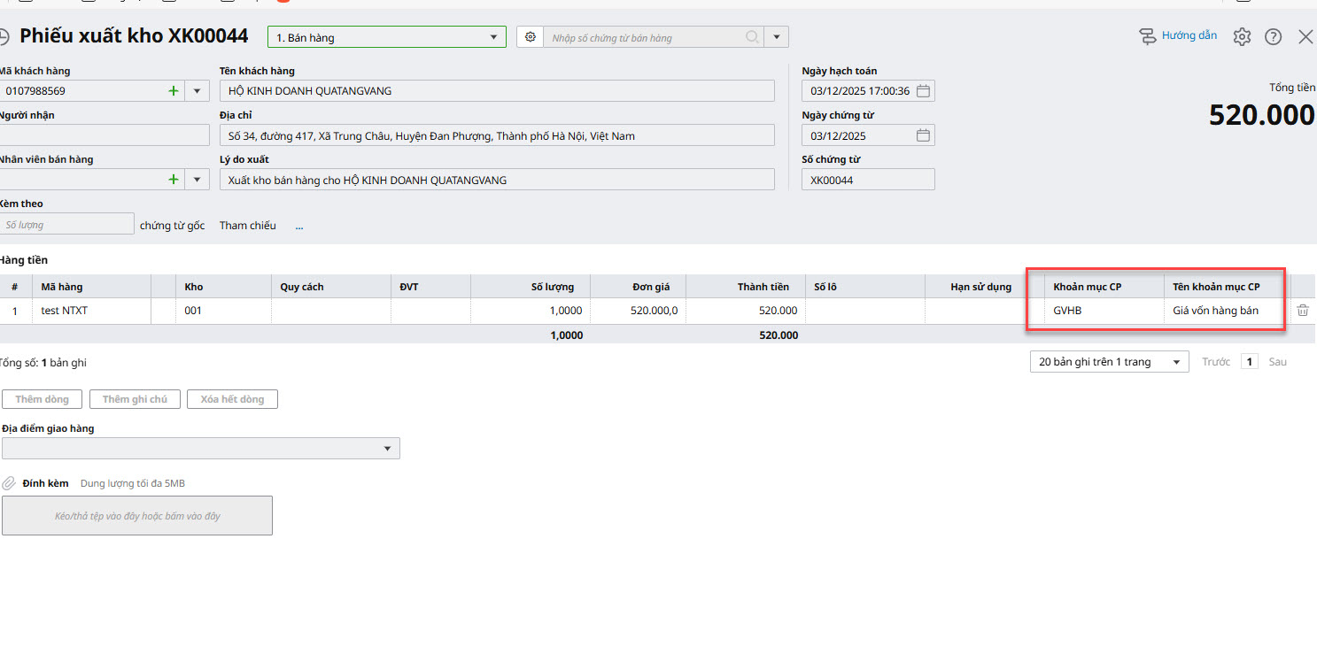Open '20 bản ghi trên 1 trang' dropdown
This screenshot has width=1317, height=662.
(1176, 362)
